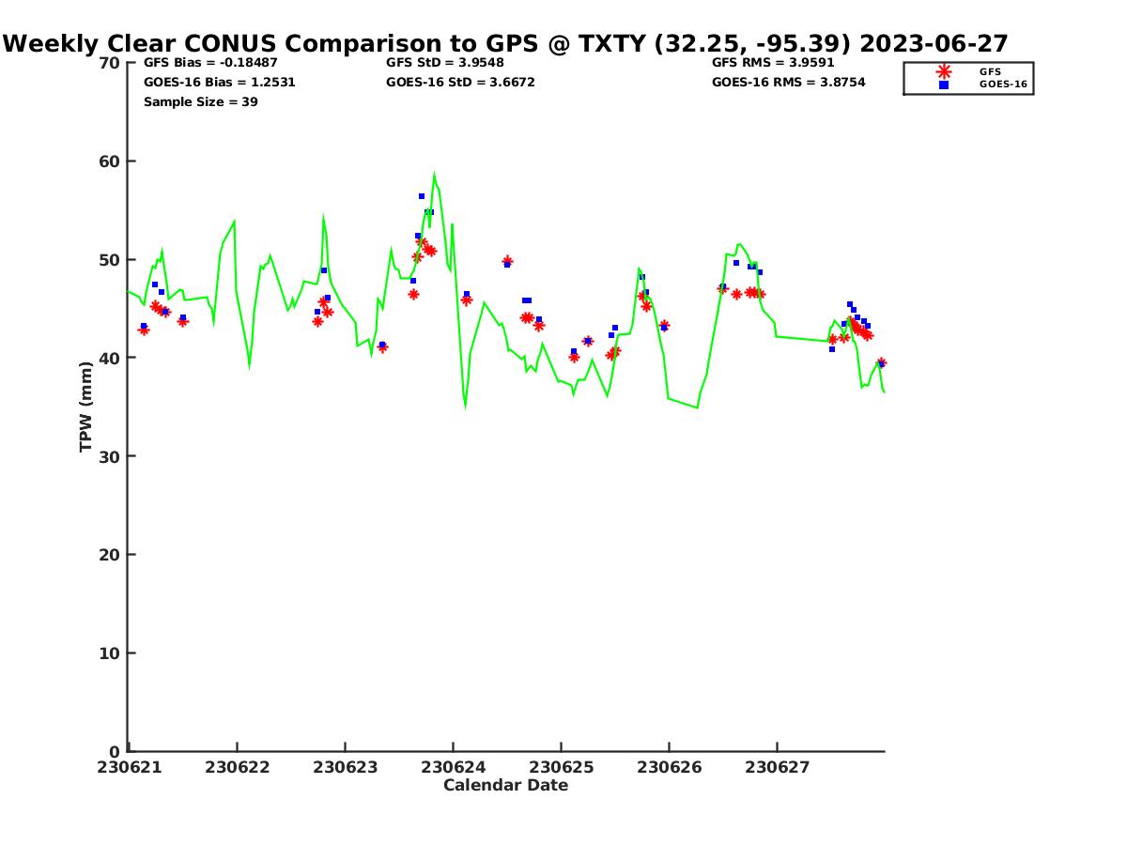The height and width of the screenshot is (845, 1127).
Task: Click the 230621 x-axis tick label
Action: [x=129, y=767]
